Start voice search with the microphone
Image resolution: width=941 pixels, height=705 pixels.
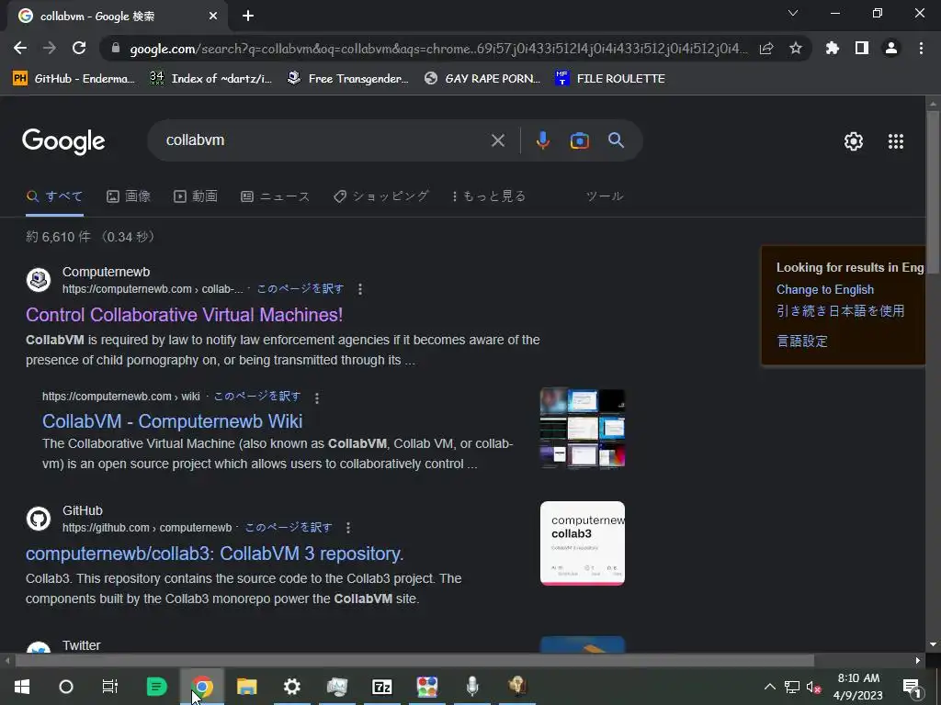pyautogui.click(x=542, y=140)
